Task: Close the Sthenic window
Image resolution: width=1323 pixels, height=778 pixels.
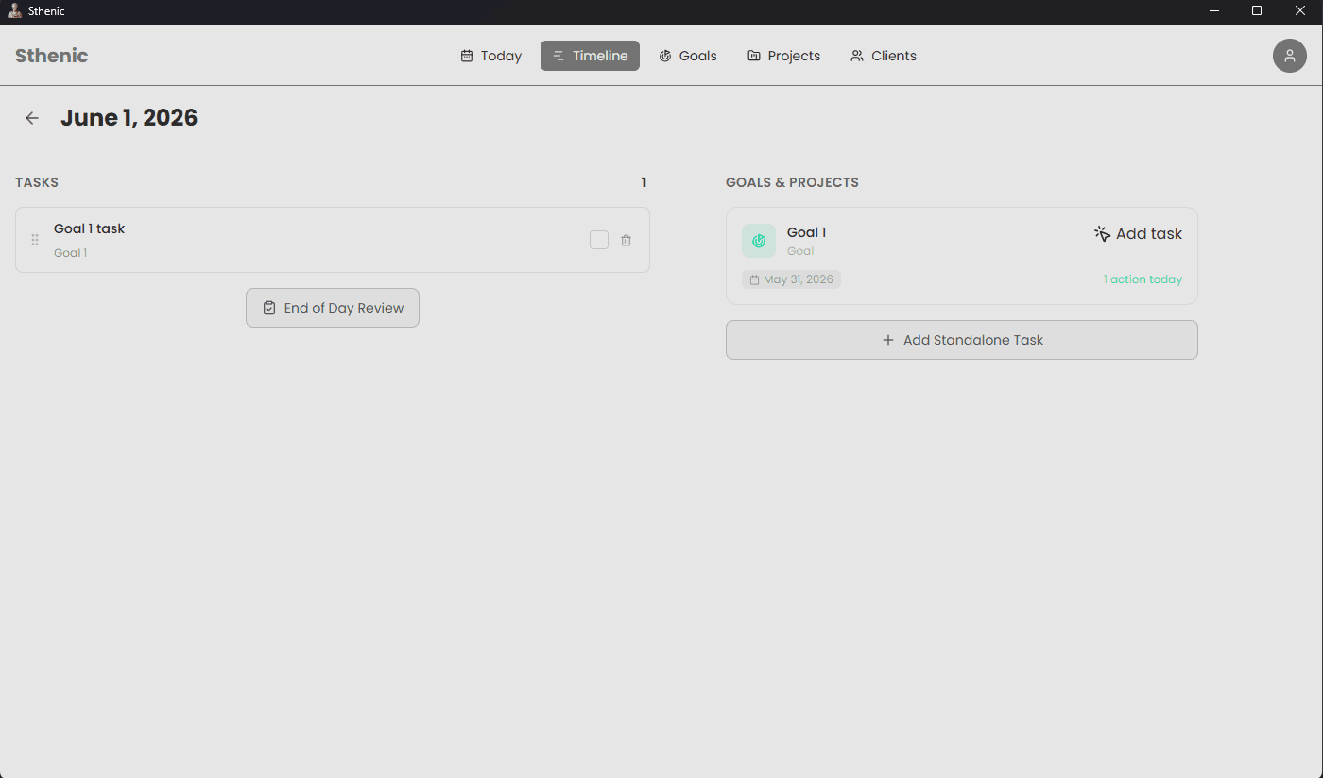Action: point(1300,10)
